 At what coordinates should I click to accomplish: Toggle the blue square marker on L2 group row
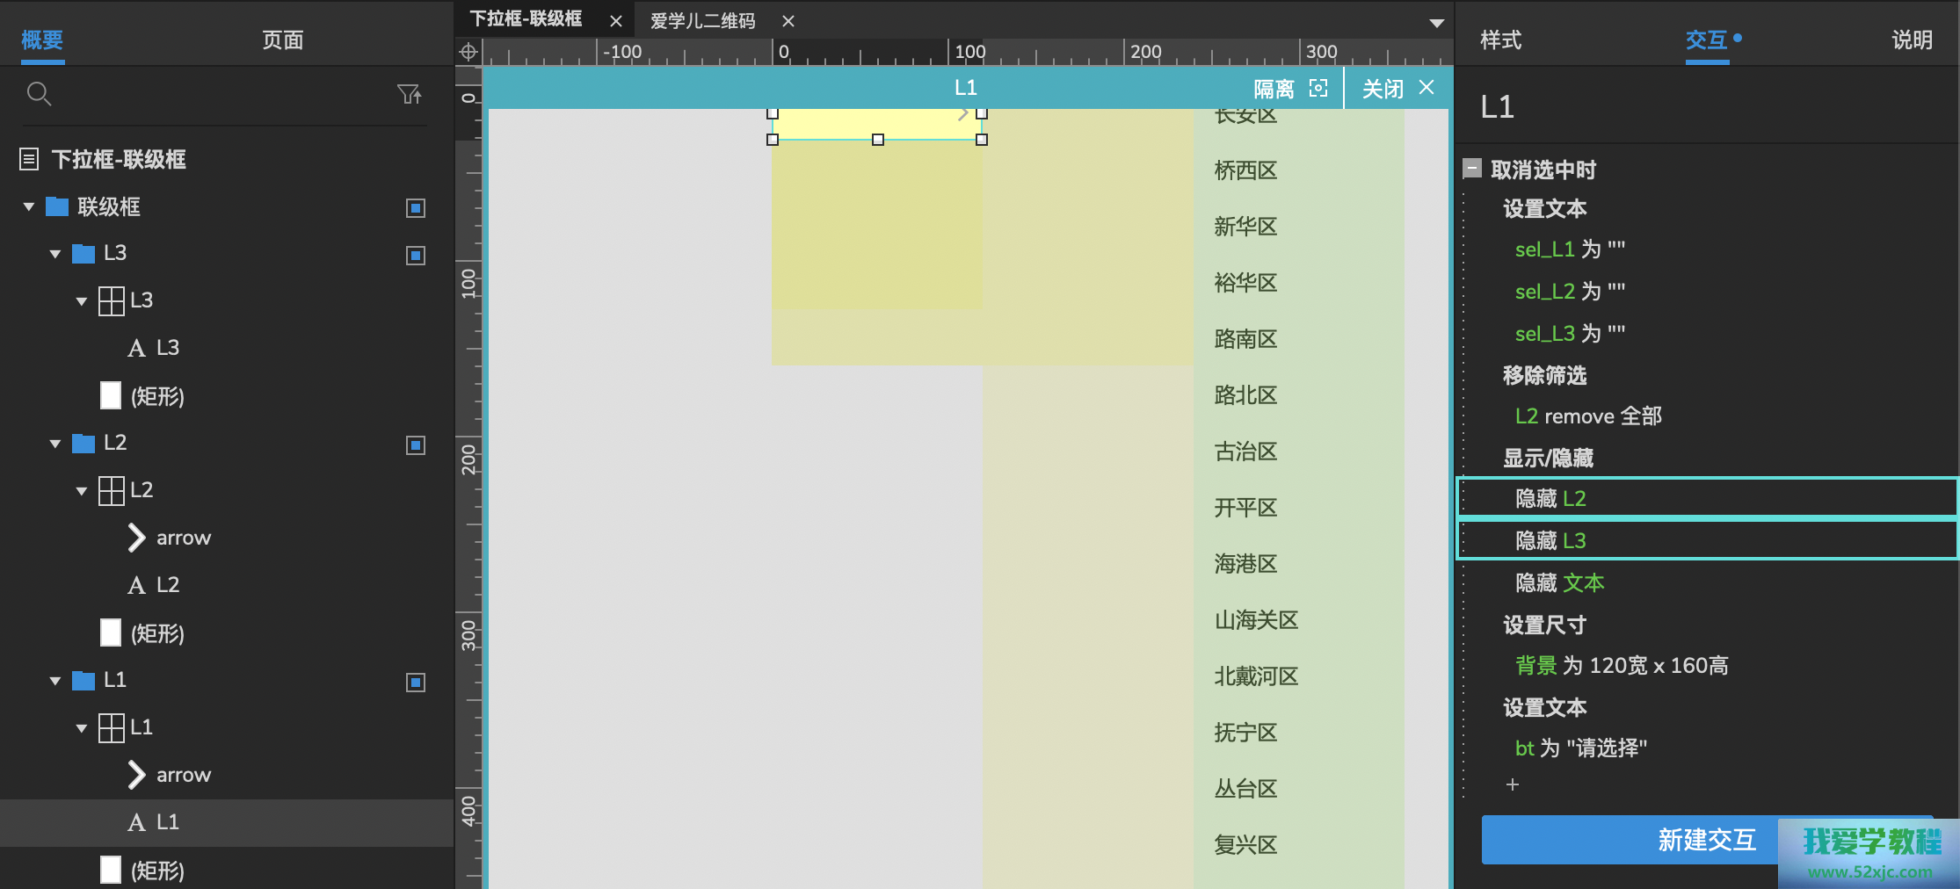pyautogui.click(x=416, y=445)
